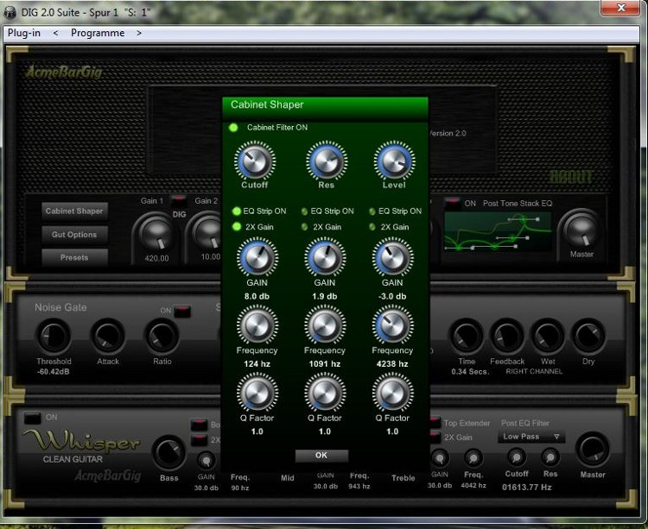This screenshot has width=648, height=529.
Task: Click the Post EQ Filter Res knob
Action: coord(550,457)
